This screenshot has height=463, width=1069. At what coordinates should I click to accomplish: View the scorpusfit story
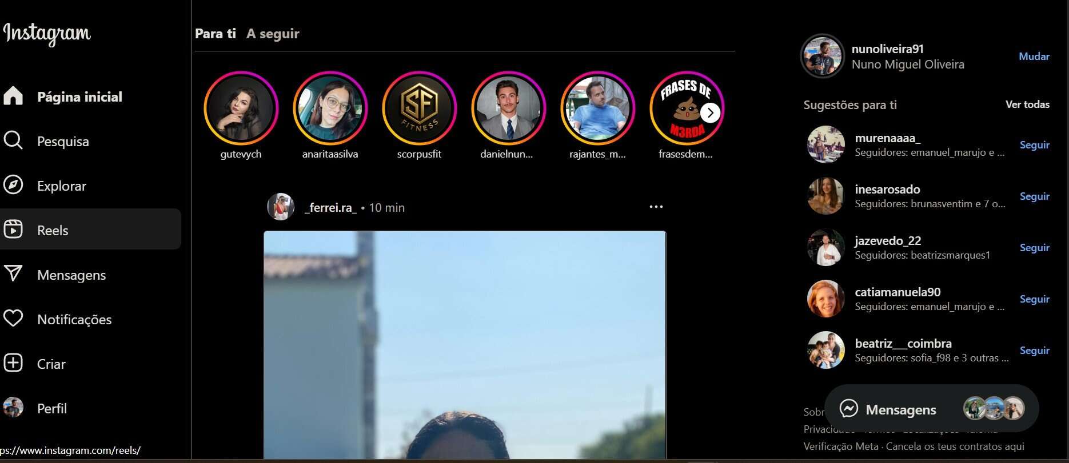419,108
